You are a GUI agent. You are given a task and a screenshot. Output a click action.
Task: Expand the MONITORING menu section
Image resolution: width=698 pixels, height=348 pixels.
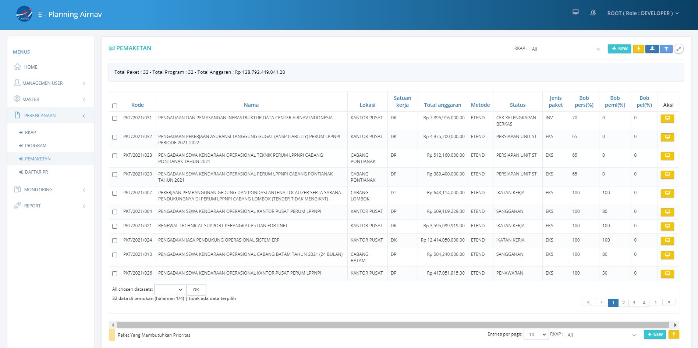[x=38, y=189]
